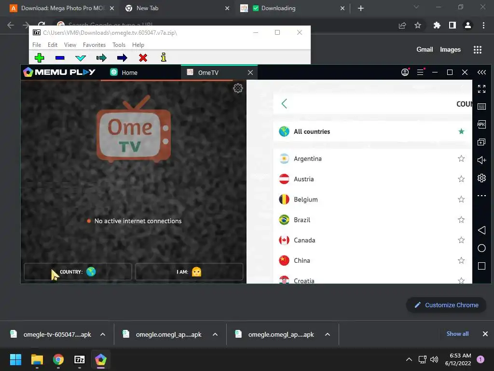Click the 7-Zip Delete red X icon
This screenshot has width=494, height=371.
pyautogui.click(x=143, y=58)
